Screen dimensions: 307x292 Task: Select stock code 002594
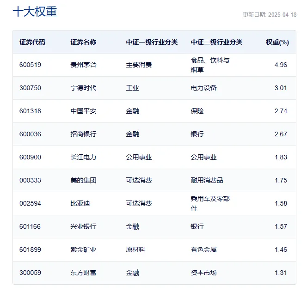pos(30,203)
